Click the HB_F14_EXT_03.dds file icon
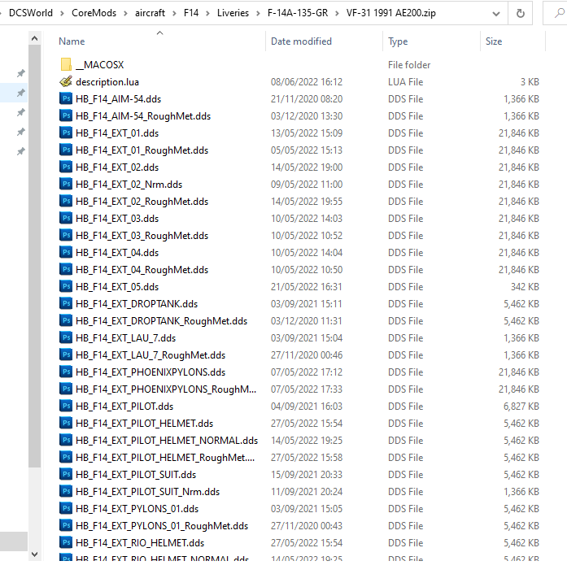Image resolution: width=567 pixels, height=574 pixels. coord(66,219)
